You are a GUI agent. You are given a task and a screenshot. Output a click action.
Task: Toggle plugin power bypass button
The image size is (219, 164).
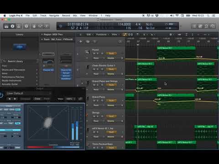pos(2,95)
